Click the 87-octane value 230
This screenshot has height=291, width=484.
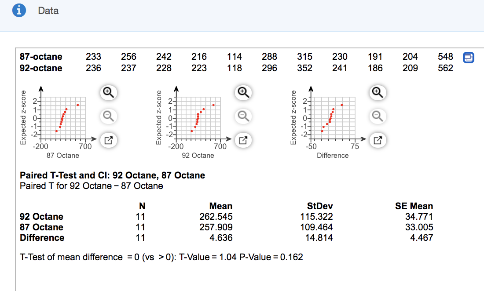[x=340, y=57]
